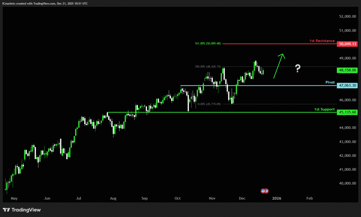This screenshot has width=361, height=217.
Task: Select the red 50,049.13 resistance price tag
Action: coord(347,44)
